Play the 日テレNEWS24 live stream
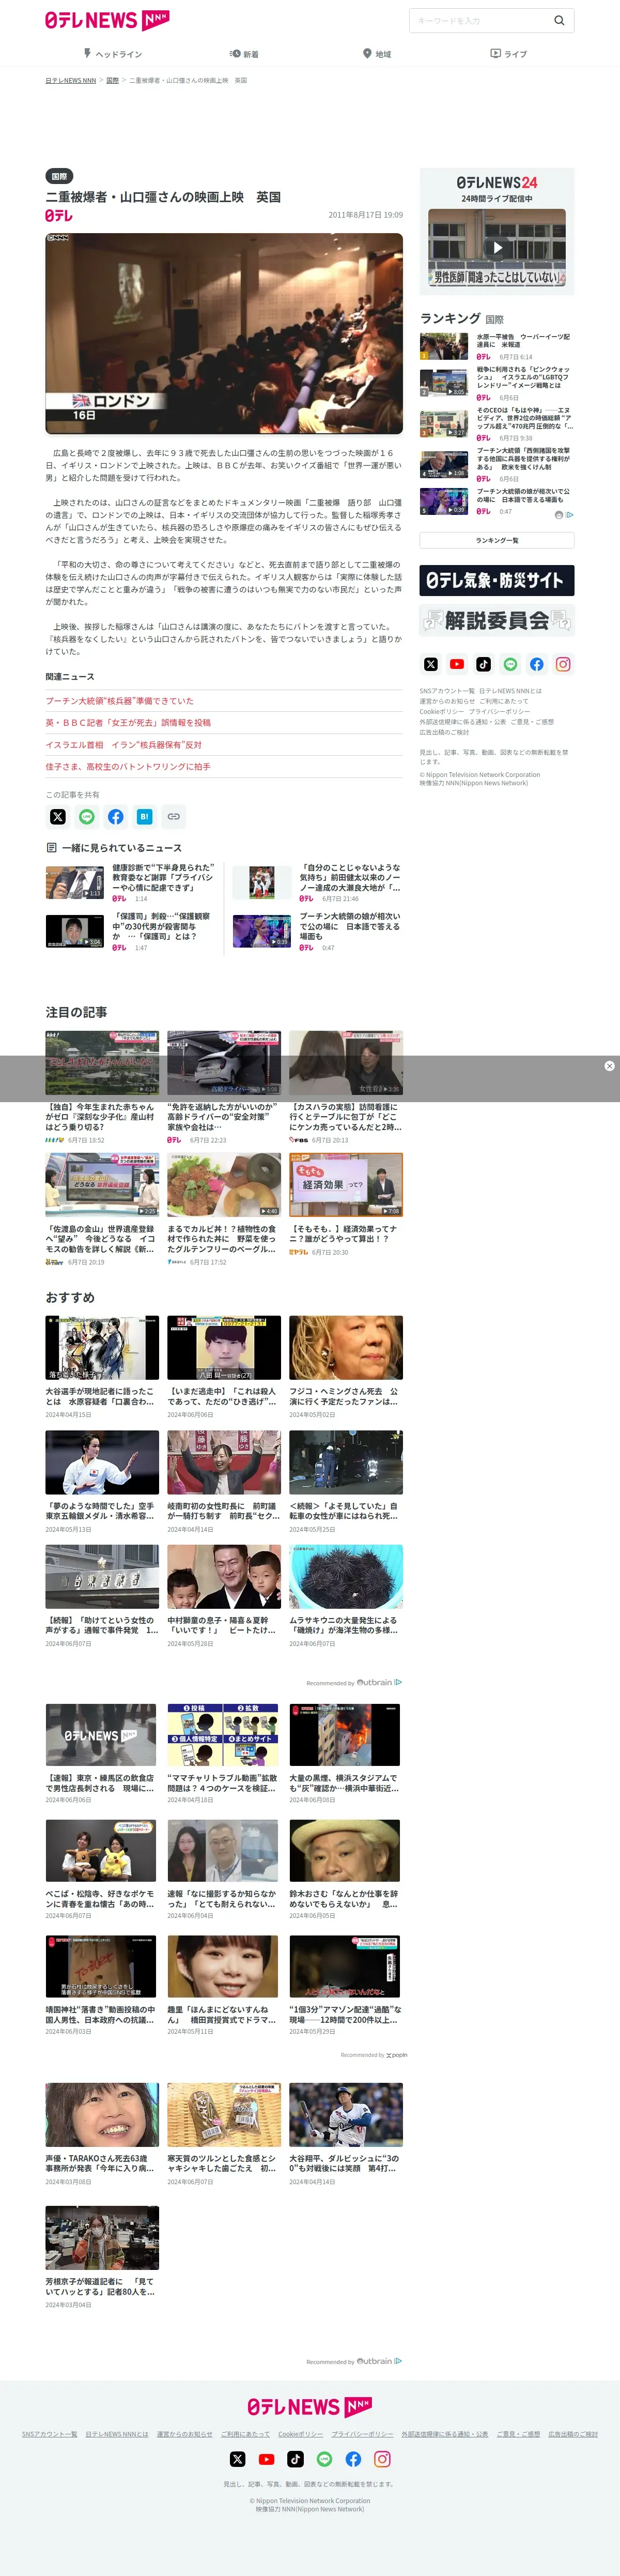 point(497,247)
